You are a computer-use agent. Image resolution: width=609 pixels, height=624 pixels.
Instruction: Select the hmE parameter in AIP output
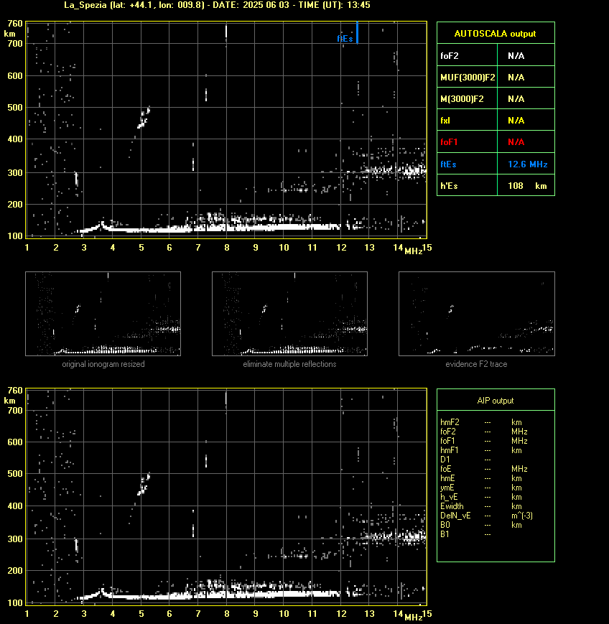pos(447,478)
